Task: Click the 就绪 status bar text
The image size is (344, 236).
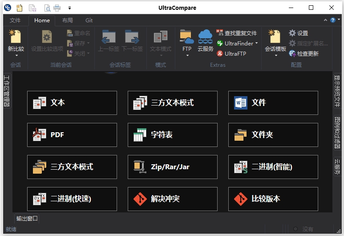Action: click(11, 229)
